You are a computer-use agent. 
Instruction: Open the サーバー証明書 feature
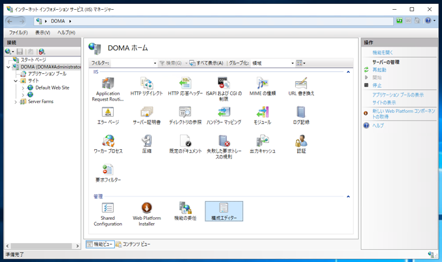[147, 115]
